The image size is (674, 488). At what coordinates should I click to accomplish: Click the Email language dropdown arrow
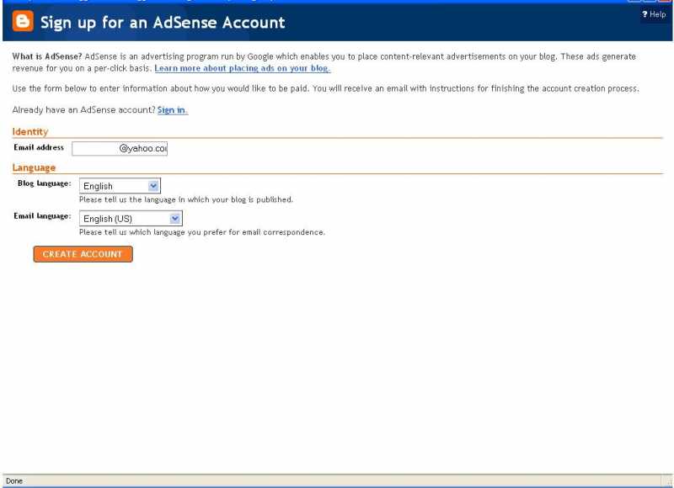click(x=174, y=218)
